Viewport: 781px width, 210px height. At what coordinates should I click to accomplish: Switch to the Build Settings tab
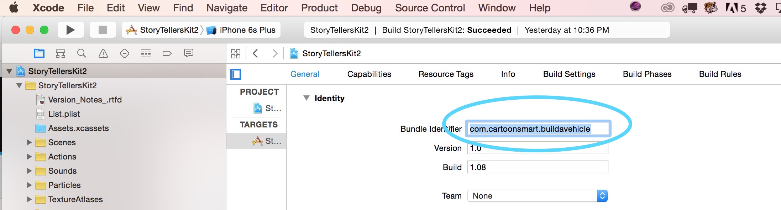(x=569, y=74)
